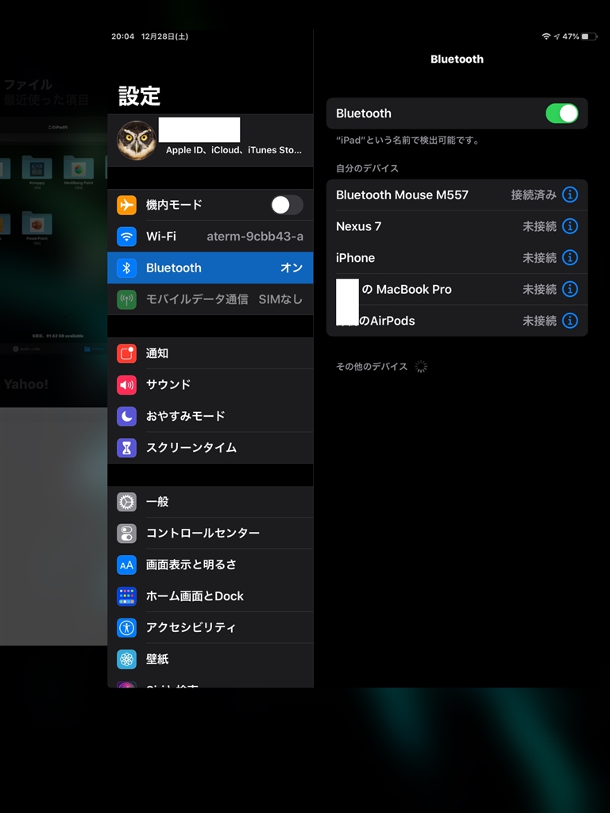Open Apple ID, iCloud account row
This screenshot has height=813, width=610.
pos(210,141)
